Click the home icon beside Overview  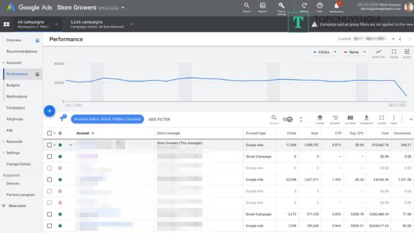[x=37, y=40]
